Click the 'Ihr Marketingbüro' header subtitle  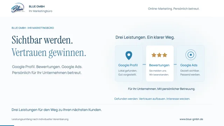click(x=41, y=11)
